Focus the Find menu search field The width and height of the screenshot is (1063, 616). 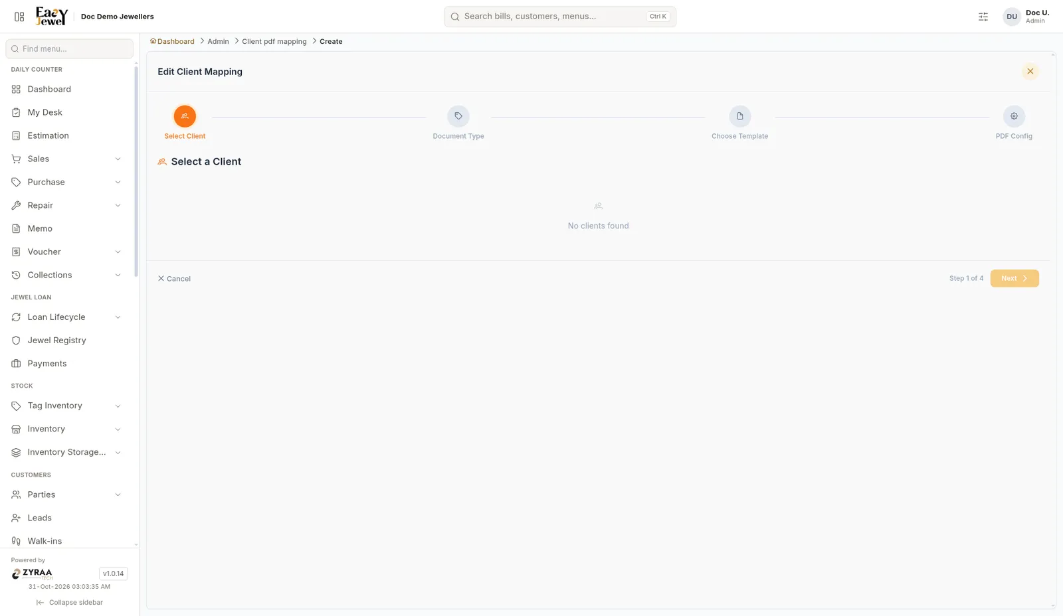click(x=70, y=48)
